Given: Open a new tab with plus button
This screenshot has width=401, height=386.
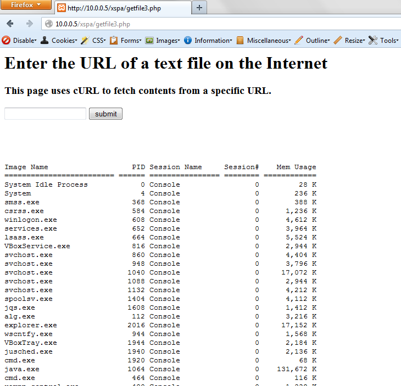Looking at the screenshot, I should [x=199, y=8].
